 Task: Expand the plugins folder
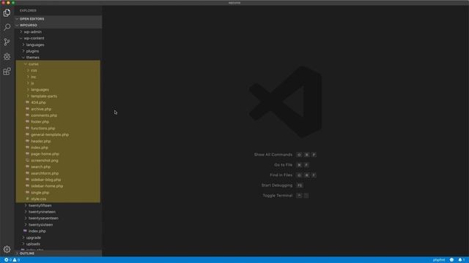click(59, 51)
